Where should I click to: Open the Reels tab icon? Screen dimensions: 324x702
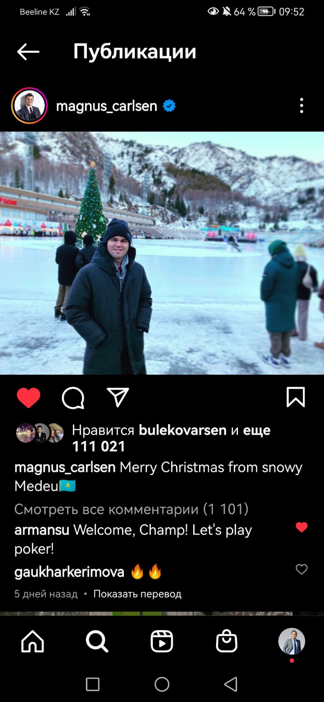(162, 641)
